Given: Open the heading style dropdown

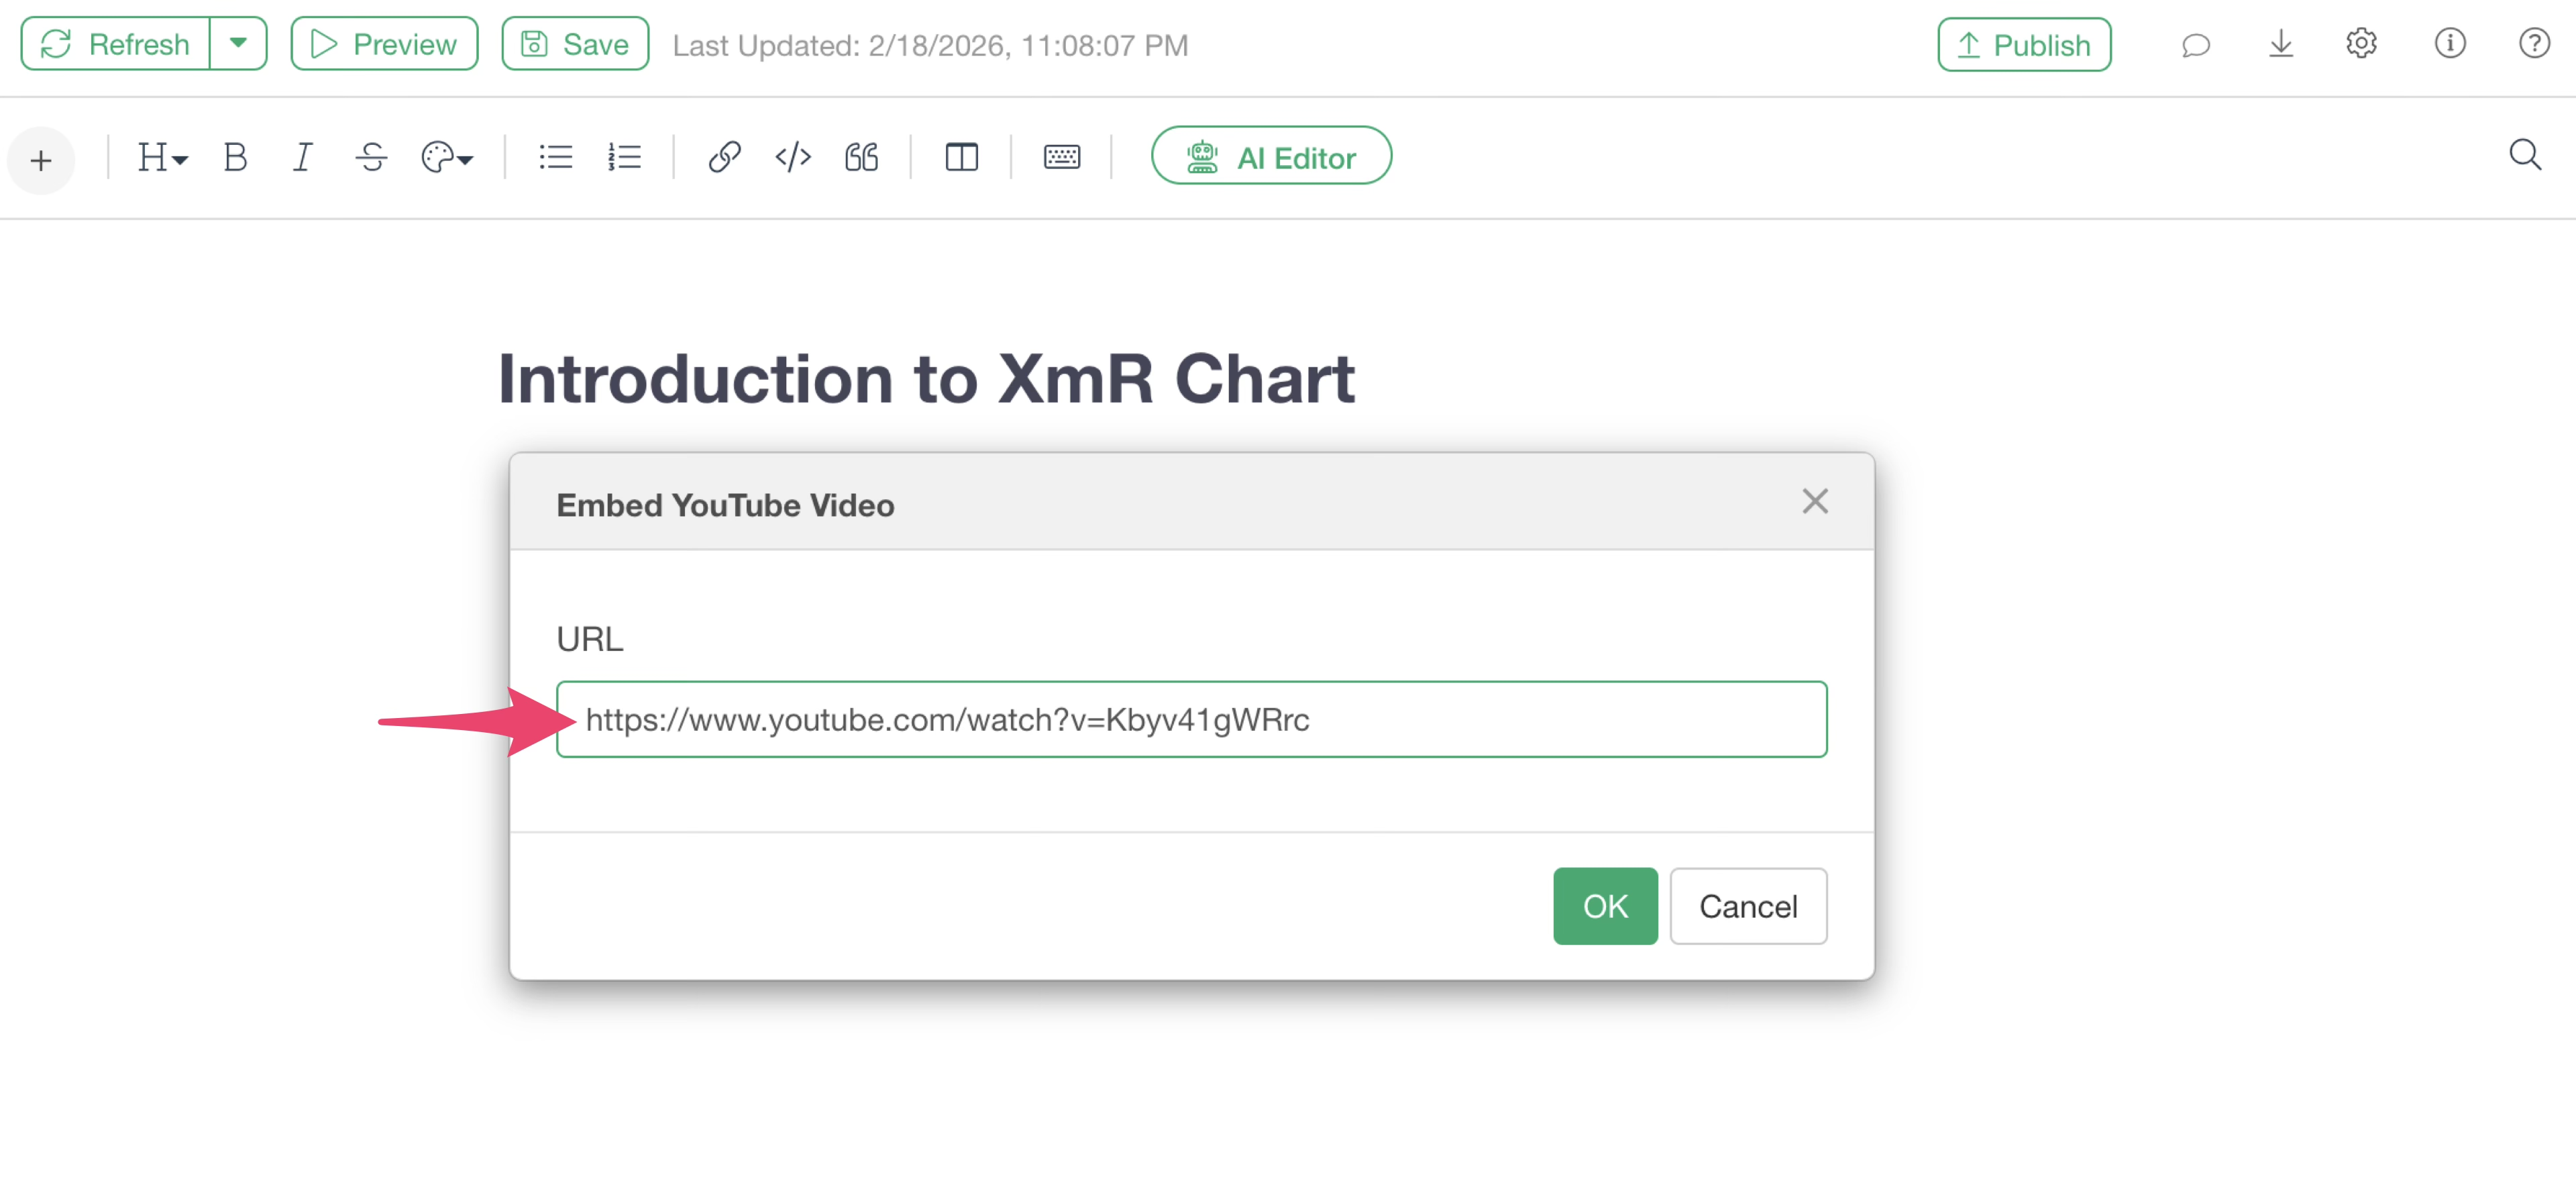Looking at the screenshot, I should point(162,157).
